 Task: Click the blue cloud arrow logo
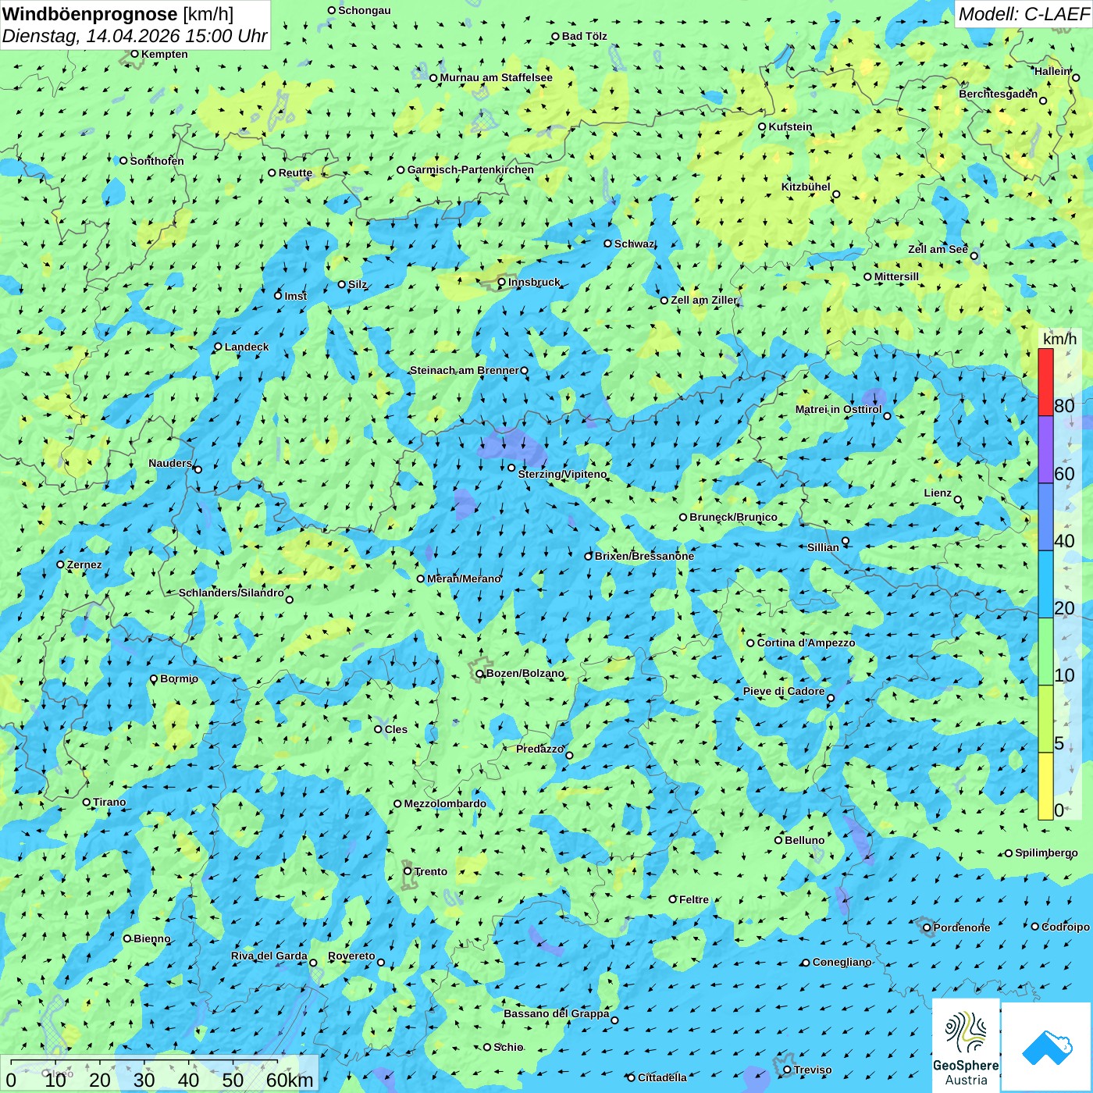coord(1047,1047)
